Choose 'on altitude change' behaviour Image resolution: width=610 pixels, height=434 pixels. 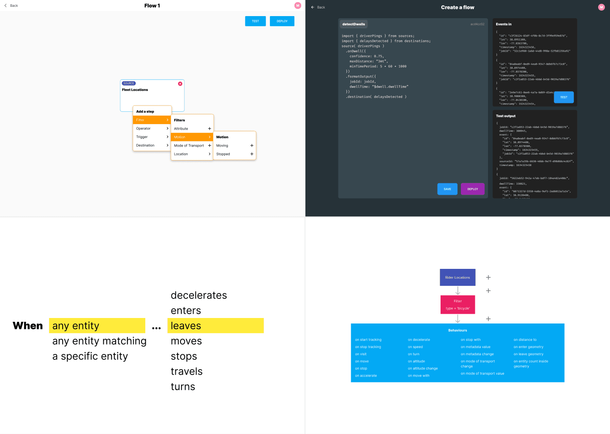(423, 368)
